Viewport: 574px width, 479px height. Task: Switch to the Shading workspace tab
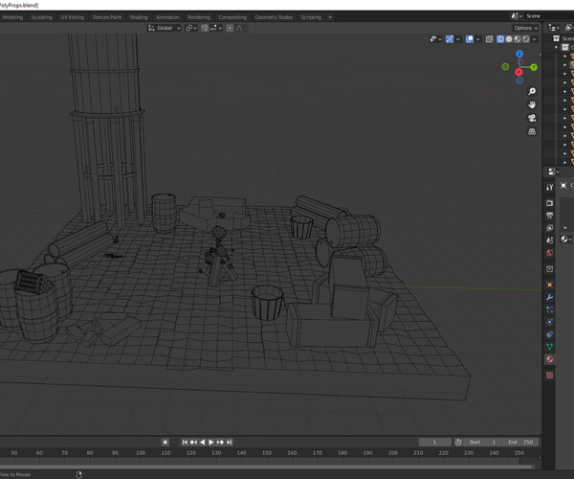(139, 17)
